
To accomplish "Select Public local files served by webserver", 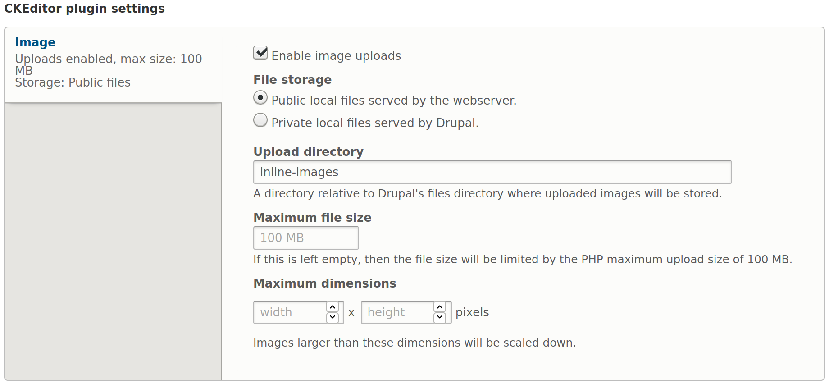I will (x=260, y=97).
